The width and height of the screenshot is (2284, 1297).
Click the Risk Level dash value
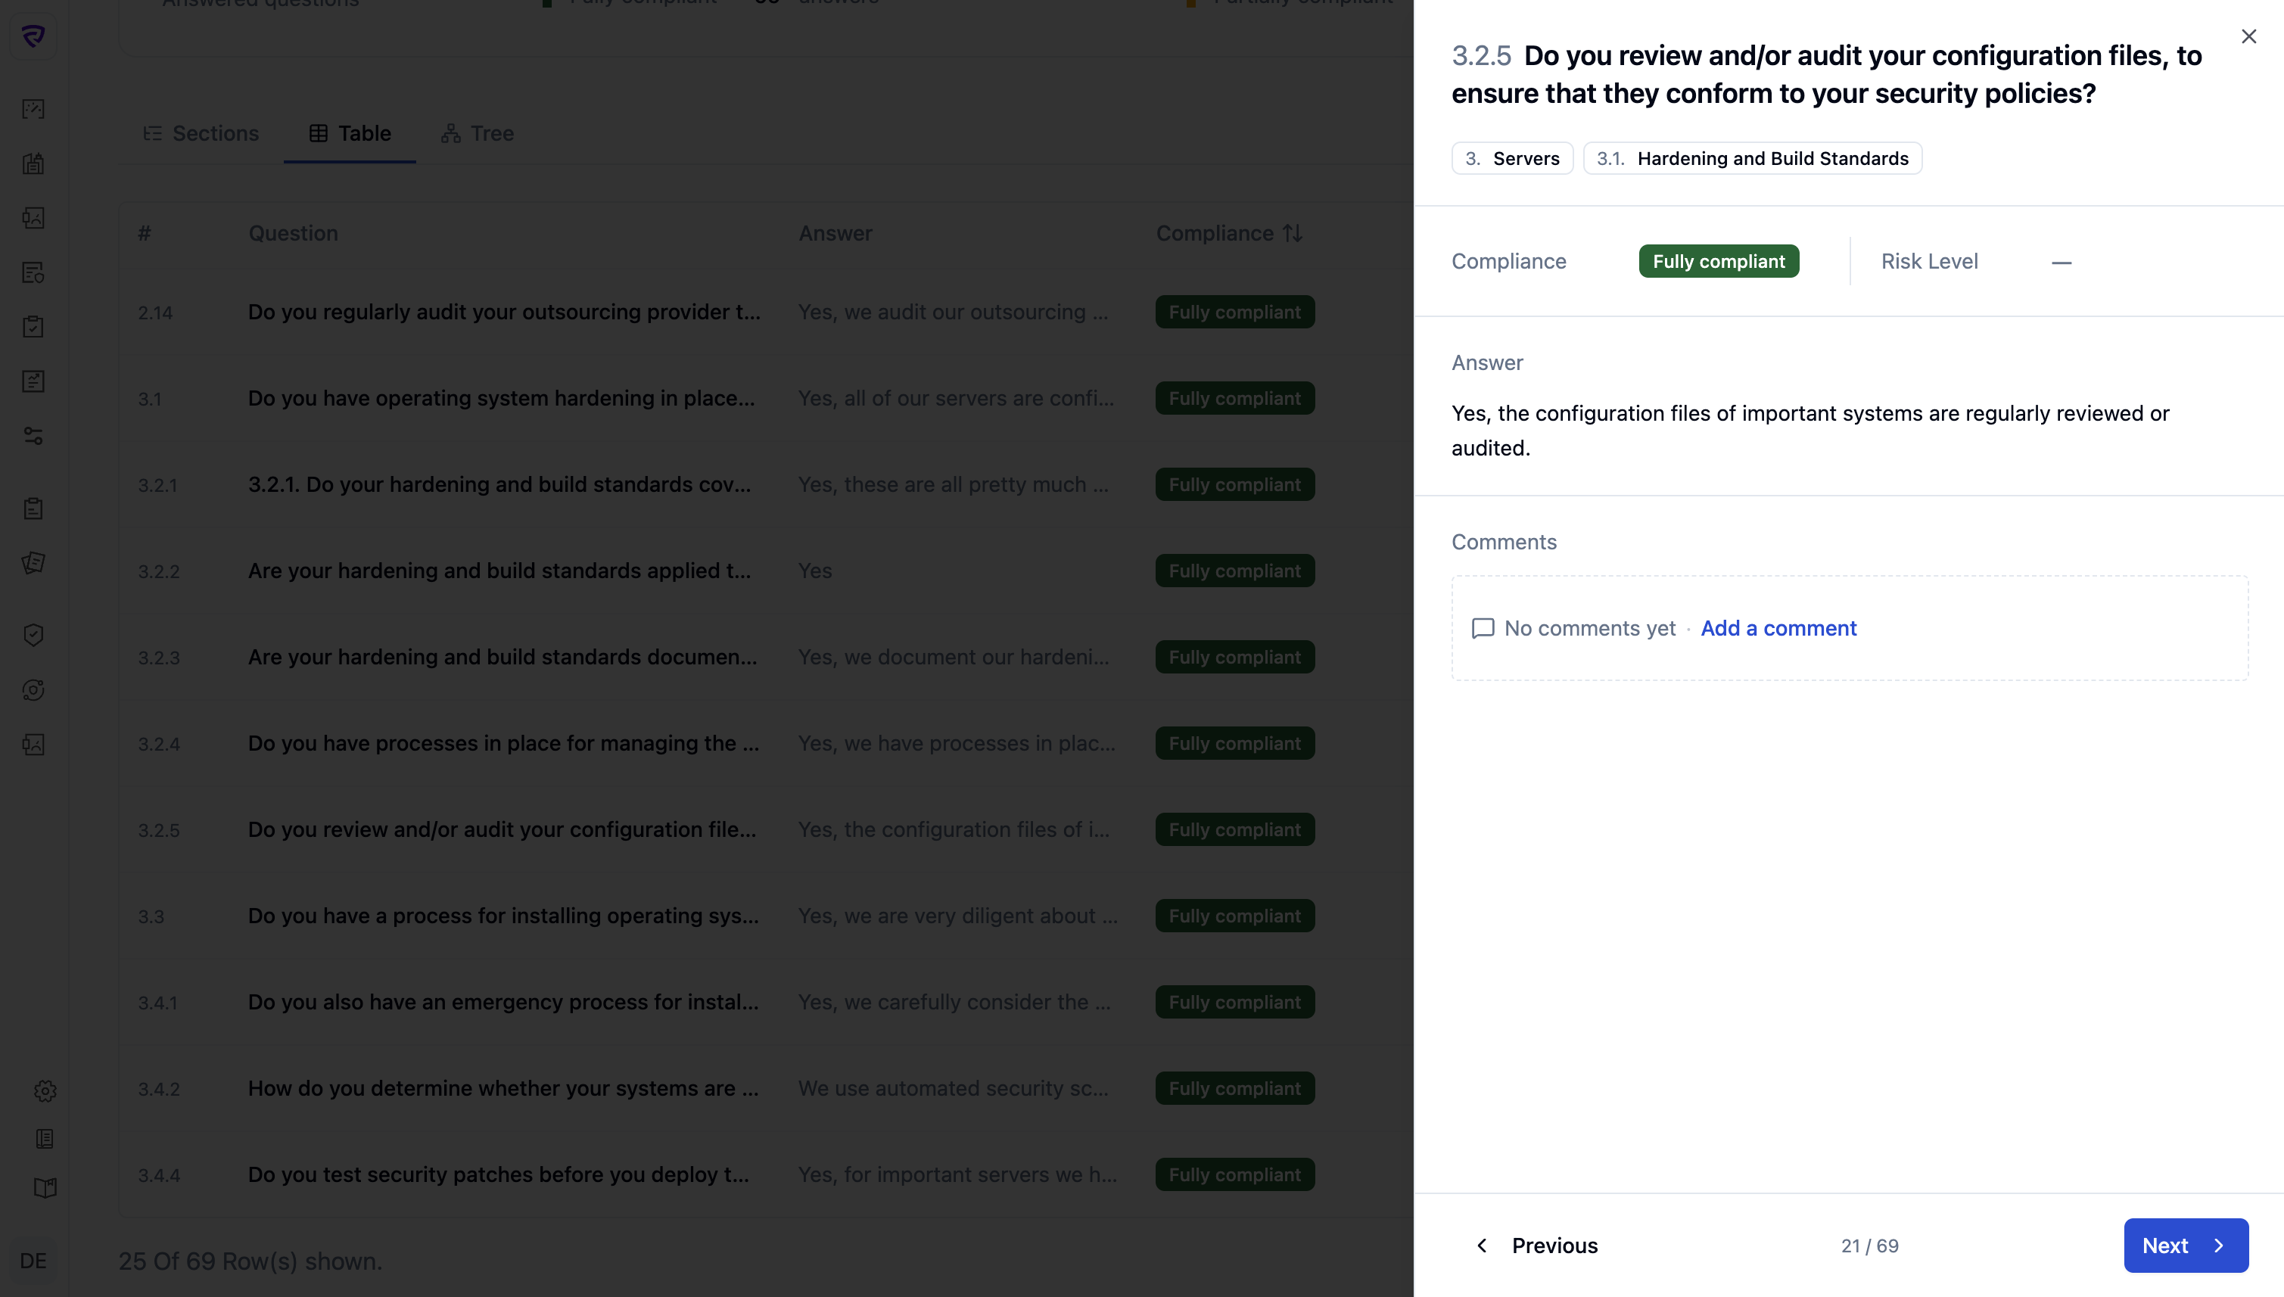[x=2061, y=263]
